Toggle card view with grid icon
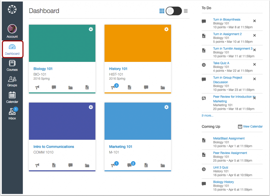This screenshot has height=196, width=270. point(162,11)
